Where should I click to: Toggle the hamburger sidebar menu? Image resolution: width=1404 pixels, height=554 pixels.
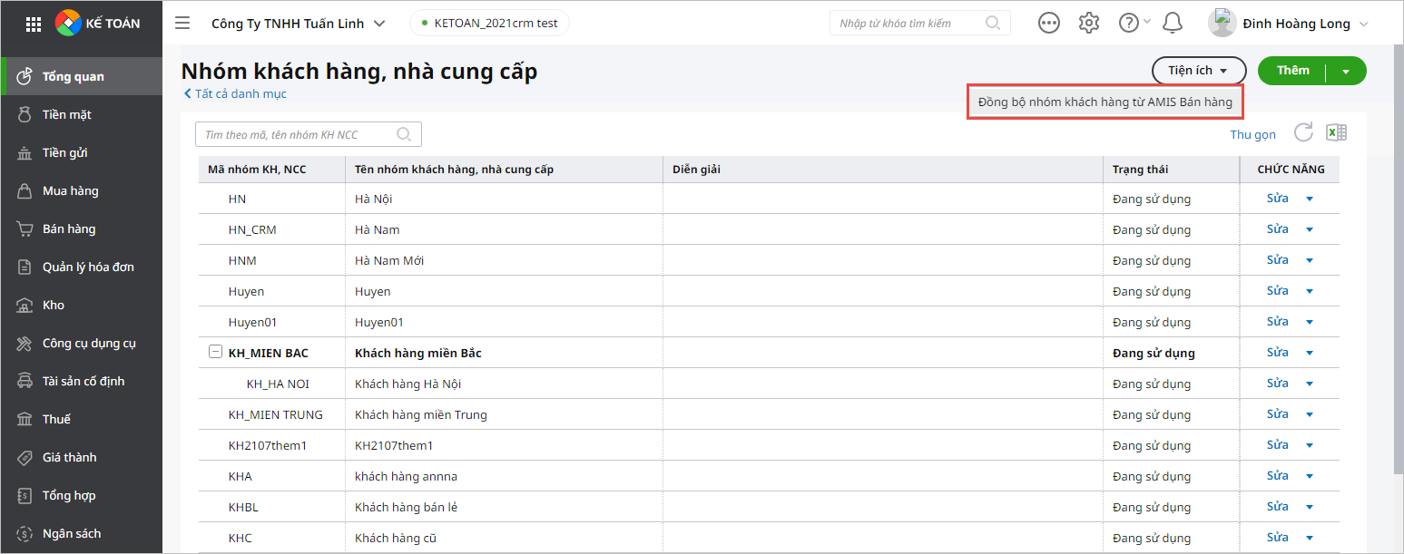pos(182,24)
